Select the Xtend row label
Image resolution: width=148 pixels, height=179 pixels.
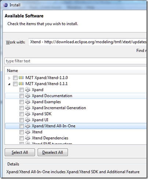coord(37,132)
